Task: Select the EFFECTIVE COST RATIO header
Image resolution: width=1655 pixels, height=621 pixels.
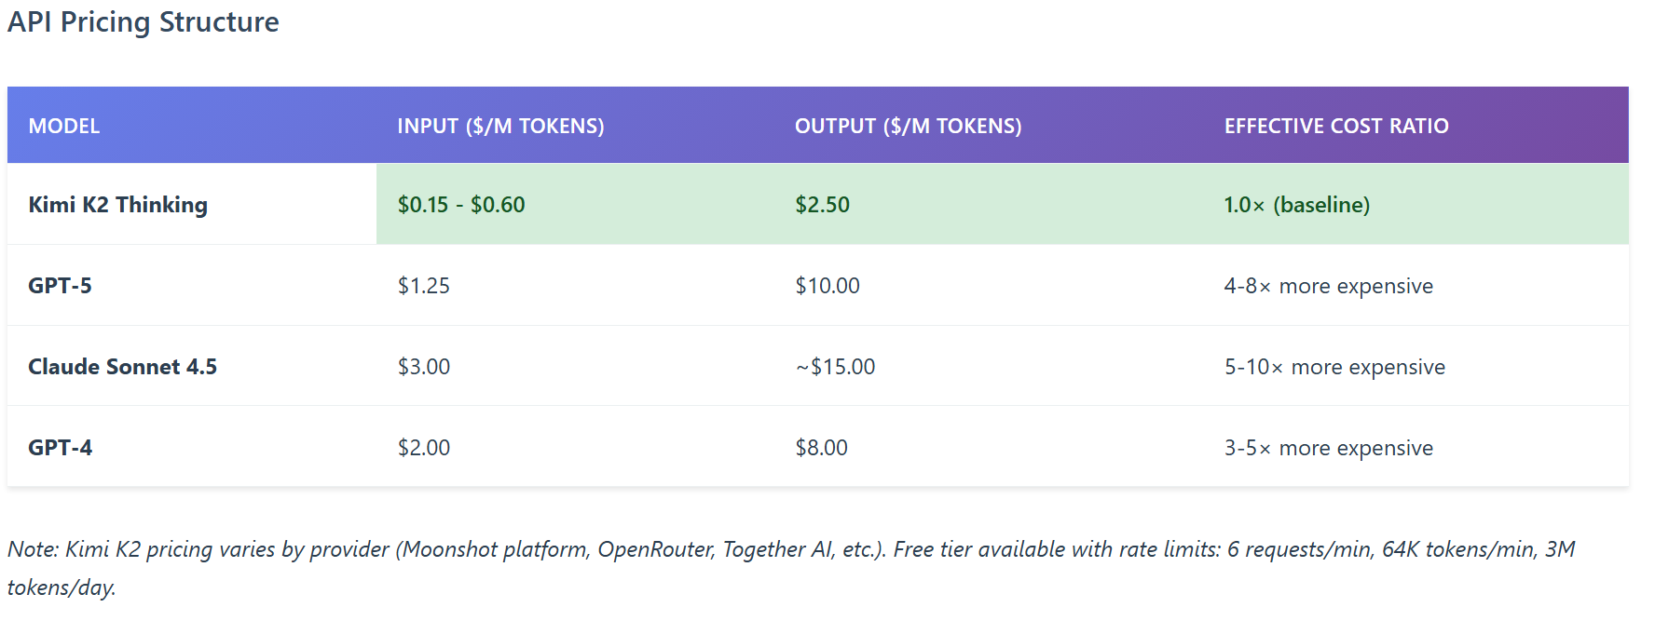Action: [x=1335, y=127]
